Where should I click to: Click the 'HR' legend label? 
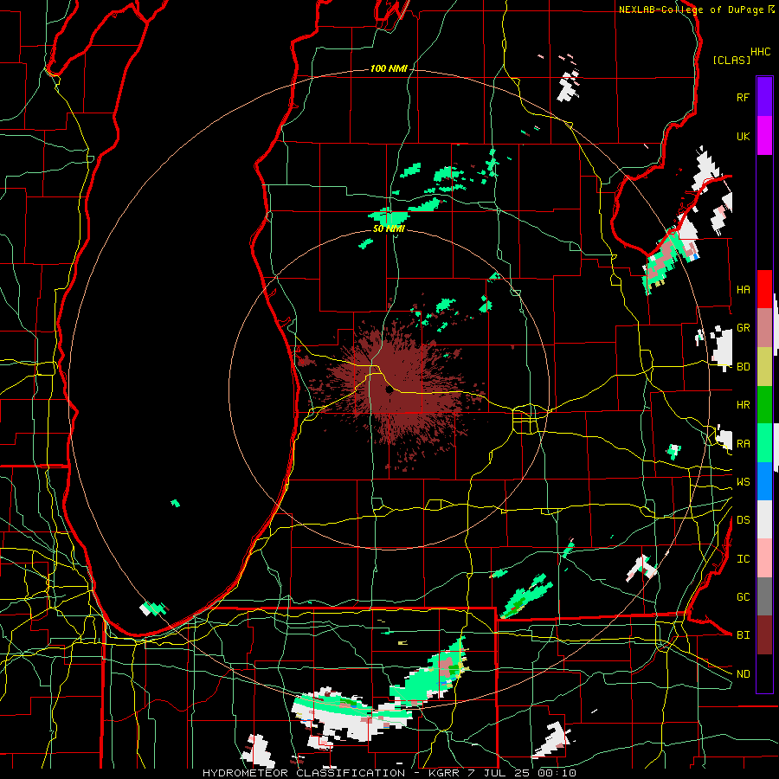tap(743, 405)
